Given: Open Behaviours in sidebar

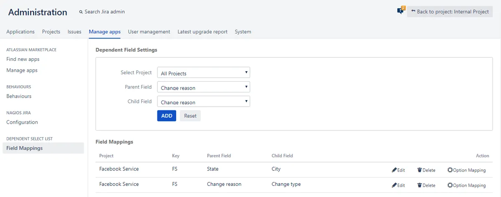Looking at the screenshot, I should coord(19,96).
